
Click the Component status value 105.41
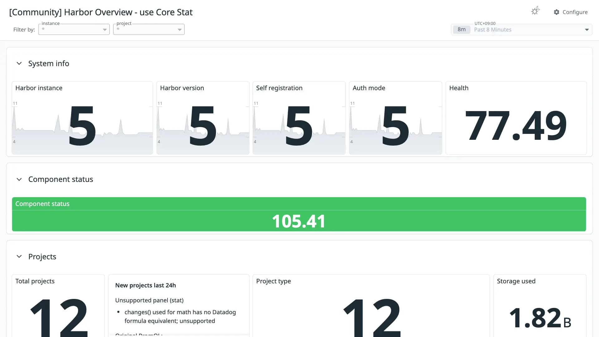tap(299, 221)
